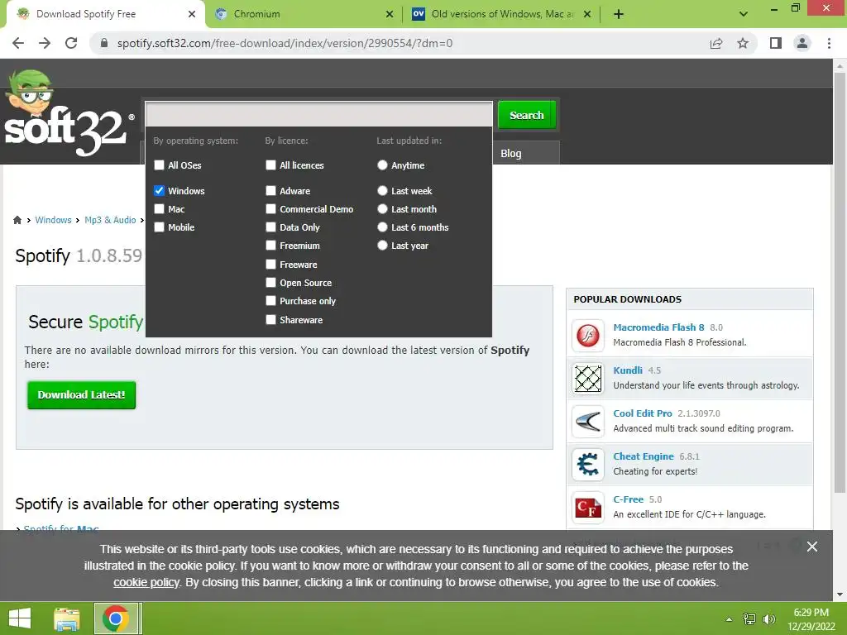Click the home breadcrumb icon
Image resolution: width=847 pixels, height=635 pixels.
coord(17,220)
